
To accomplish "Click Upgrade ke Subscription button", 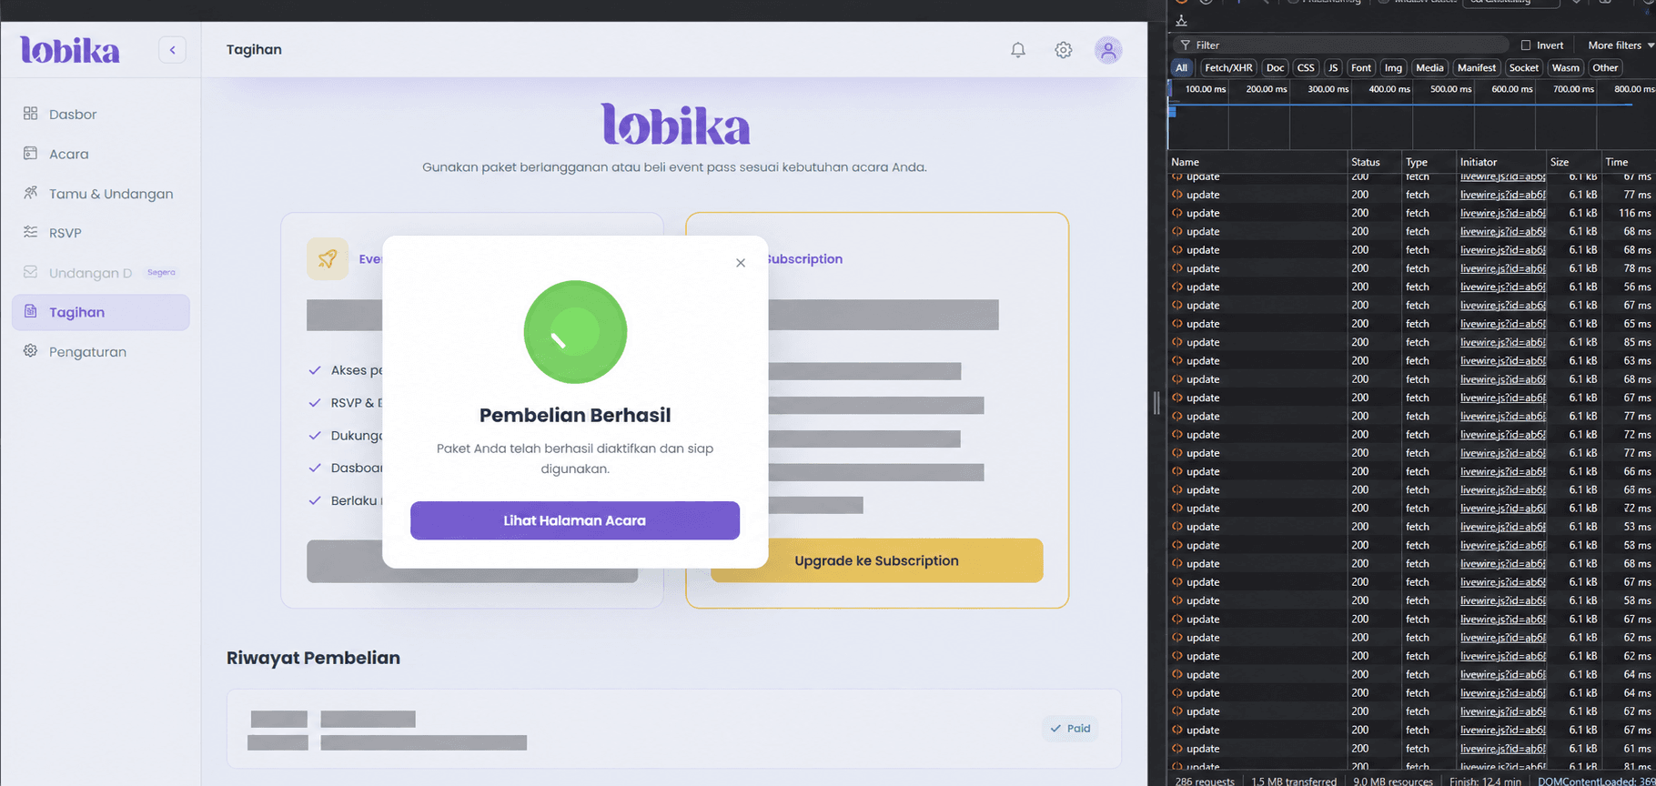I will 877,560.
